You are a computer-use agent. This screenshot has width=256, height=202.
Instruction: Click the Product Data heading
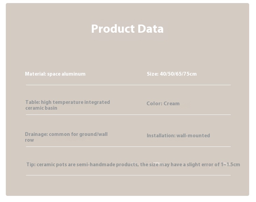127,29
